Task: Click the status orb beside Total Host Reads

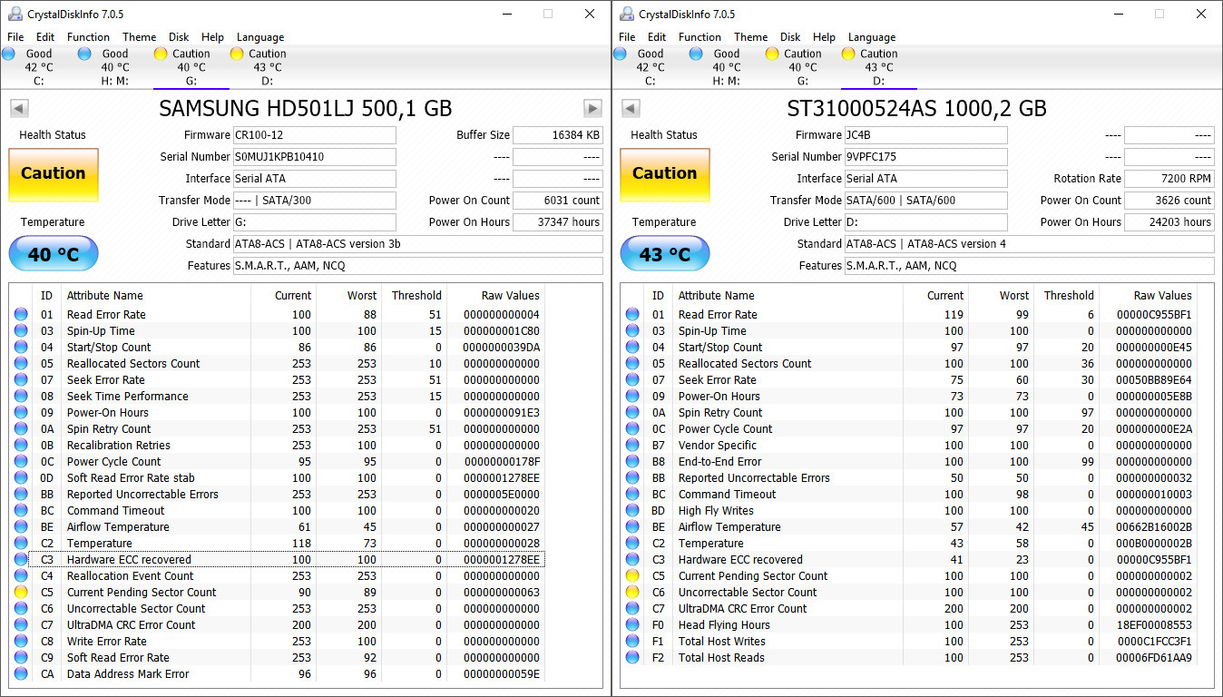Action: point(632,658)
